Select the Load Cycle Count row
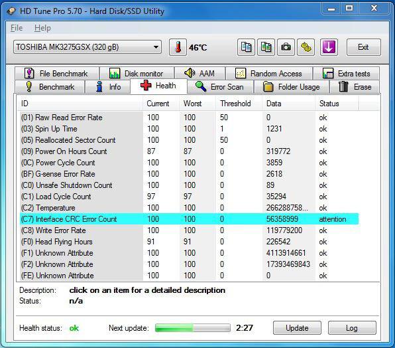The height and width of the screenshot is (348, 395). [189, 197]
